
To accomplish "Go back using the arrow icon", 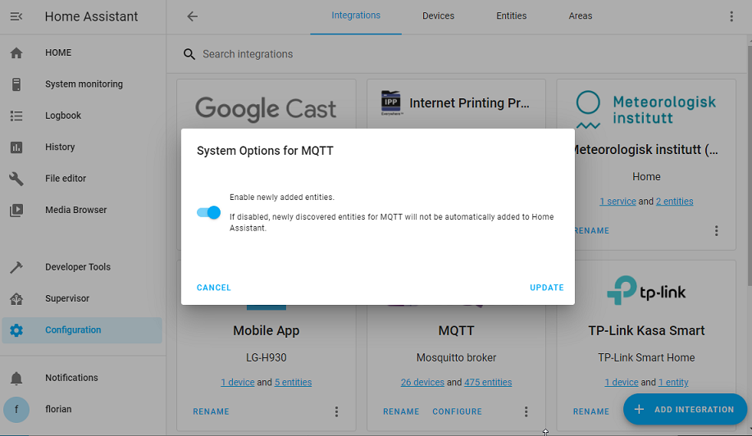I will pos(193,16).
